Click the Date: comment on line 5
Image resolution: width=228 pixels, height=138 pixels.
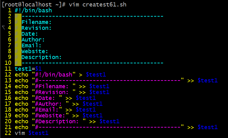tap(30, 34)
